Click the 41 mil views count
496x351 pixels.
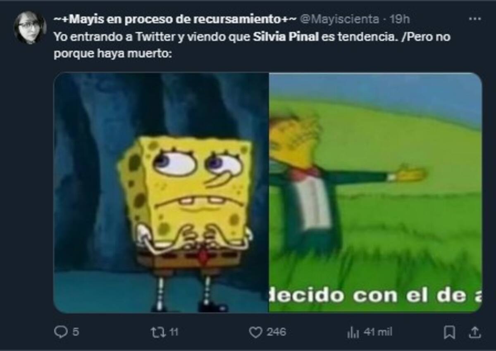coord(378,332)
